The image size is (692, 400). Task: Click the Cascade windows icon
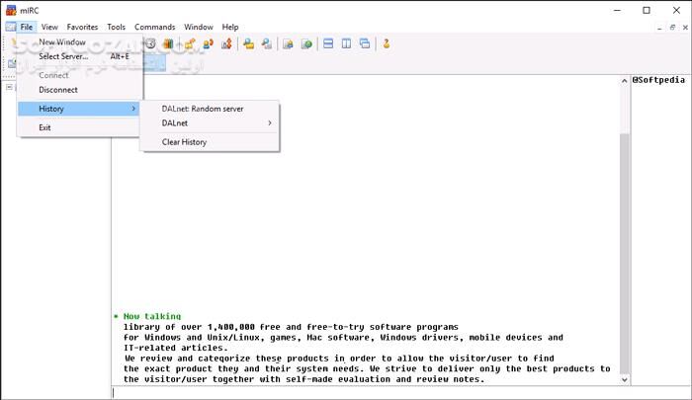[365, 43]
